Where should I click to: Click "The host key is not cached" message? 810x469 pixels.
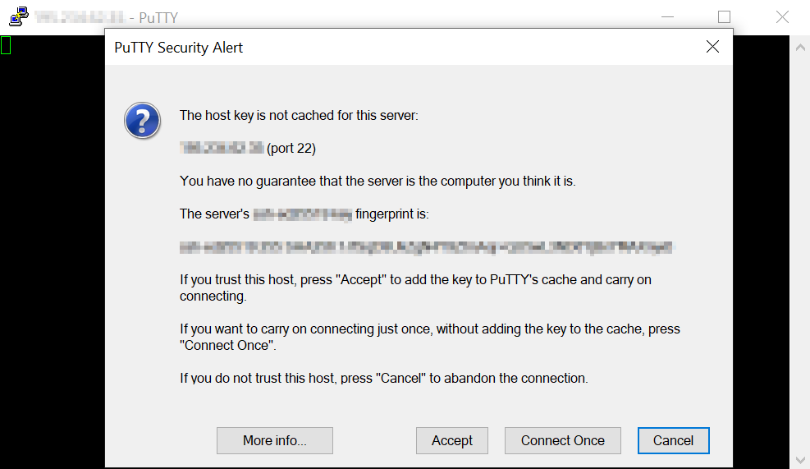299,116
